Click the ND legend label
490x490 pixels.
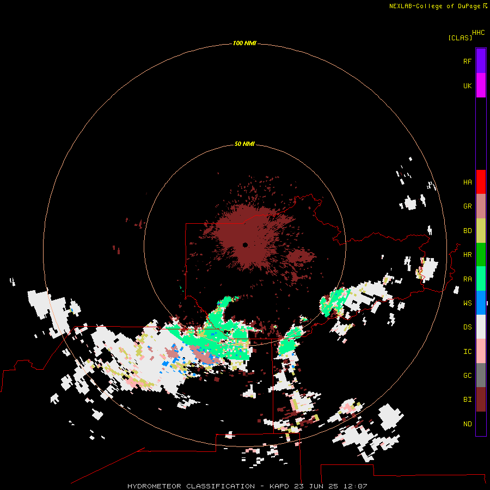tap(468, 424)
